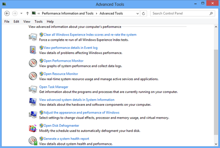Open View performance details in Event log
220x148 pixels.
click(x=70, y=48)
